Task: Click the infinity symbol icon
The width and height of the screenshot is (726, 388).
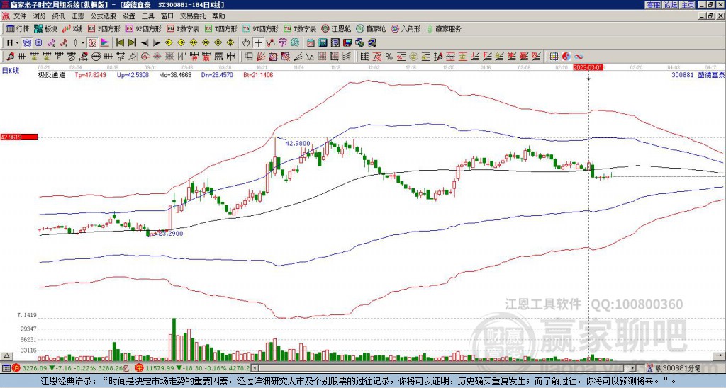Action: pos(579,57)
